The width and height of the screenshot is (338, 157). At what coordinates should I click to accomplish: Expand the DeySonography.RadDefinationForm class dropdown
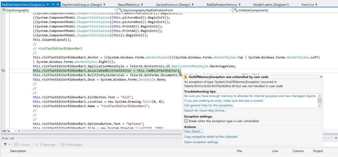coord(231,10)
